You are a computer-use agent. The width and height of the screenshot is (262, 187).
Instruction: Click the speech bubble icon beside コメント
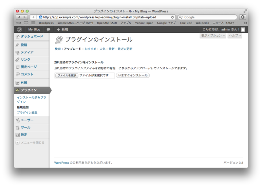[x=18, y=74]
